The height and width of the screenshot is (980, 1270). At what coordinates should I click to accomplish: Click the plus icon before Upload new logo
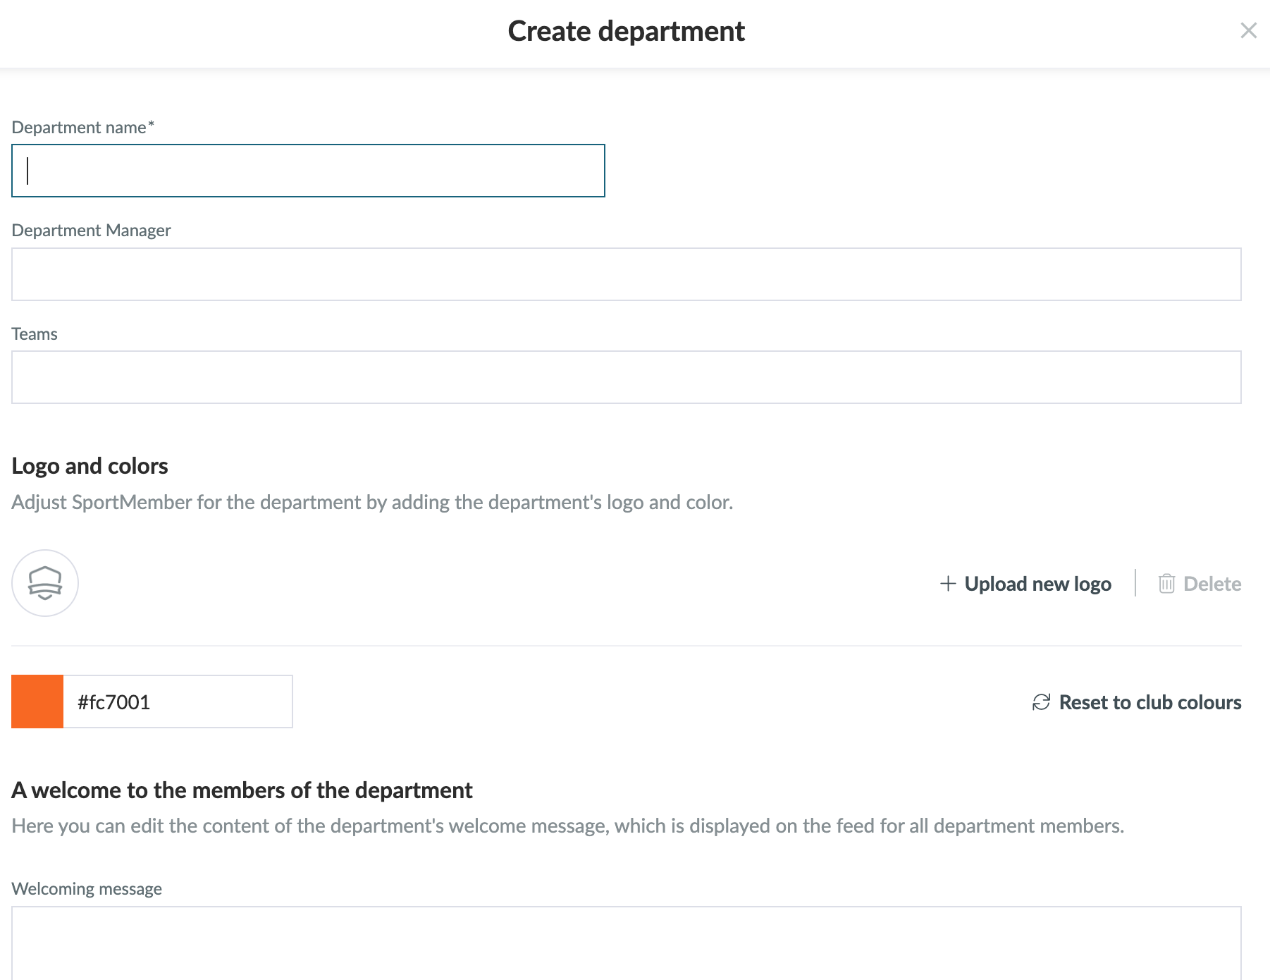[x=948, y=584]
